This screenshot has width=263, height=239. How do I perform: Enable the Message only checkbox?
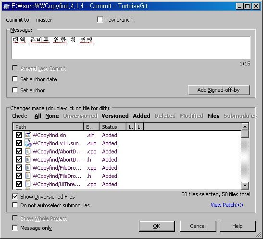15,228
